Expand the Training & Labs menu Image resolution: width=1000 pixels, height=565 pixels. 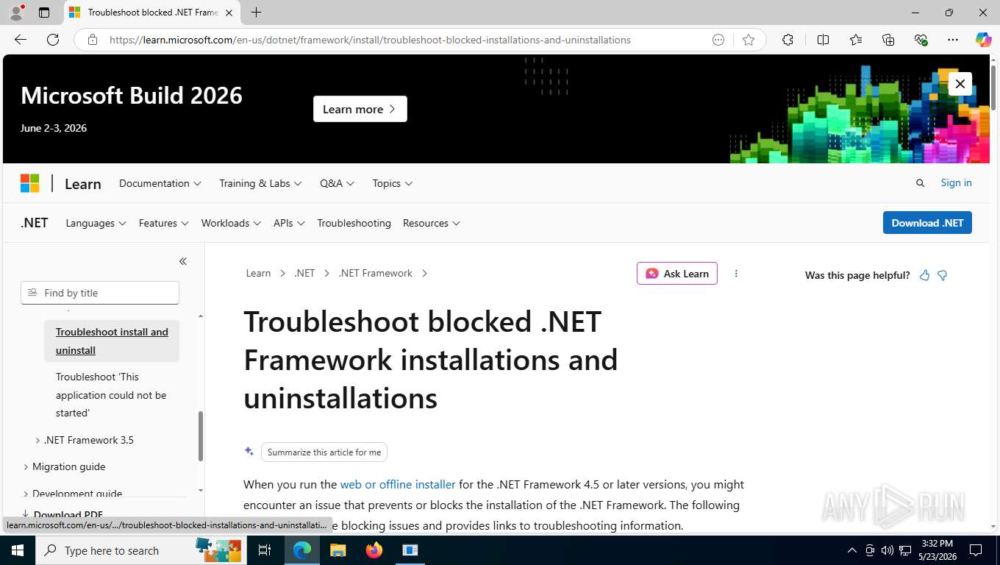pyautogui.click(x=260, y=183)
